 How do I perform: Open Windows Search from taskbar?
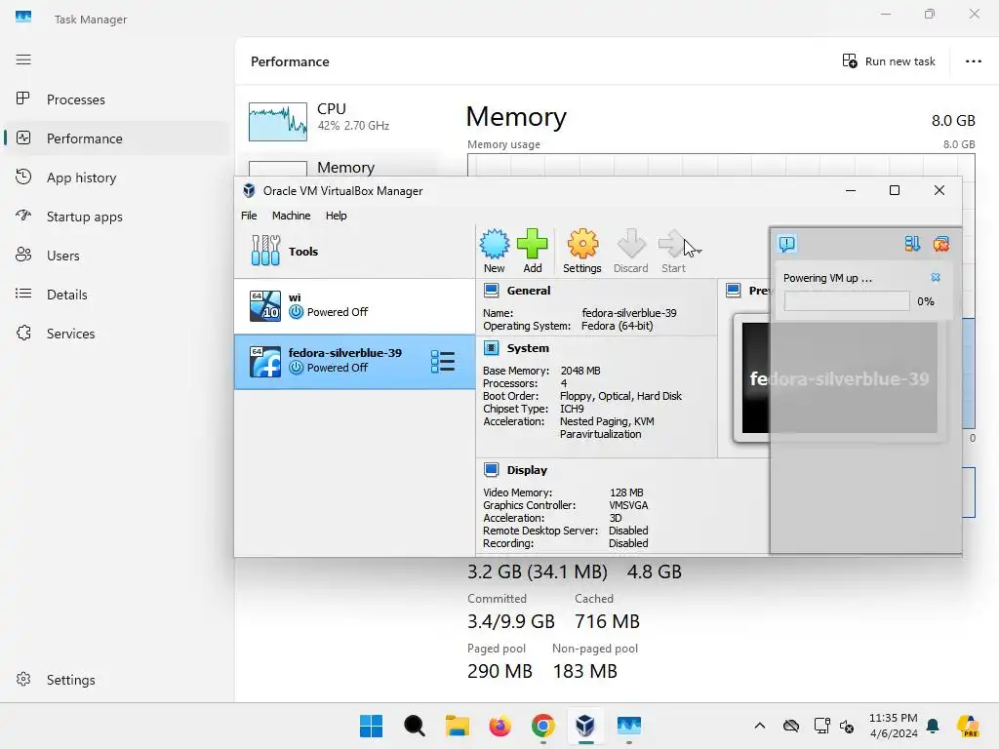[414, 726]
